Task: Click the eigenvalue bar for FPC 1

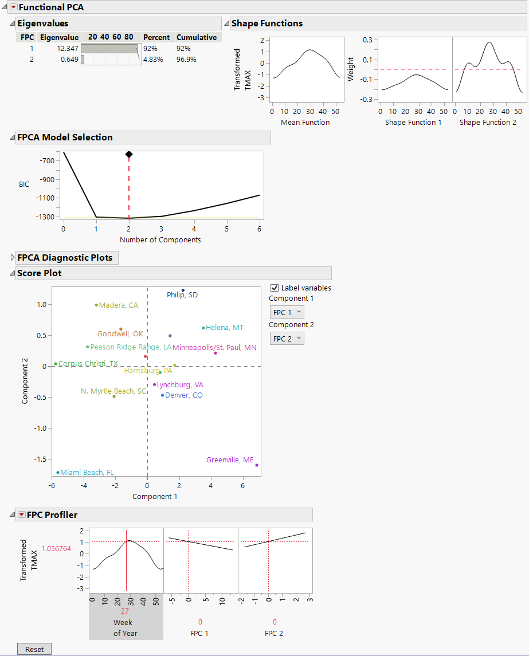Action: [x=109, y=48]
